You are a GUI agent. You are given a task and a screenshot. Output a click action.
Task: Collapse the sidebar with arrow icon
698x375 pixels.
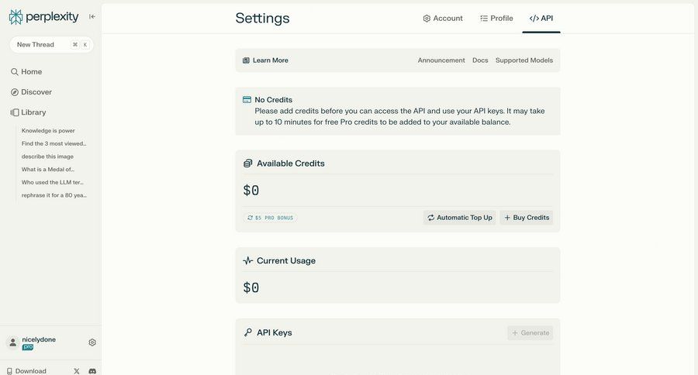[92, 16]
